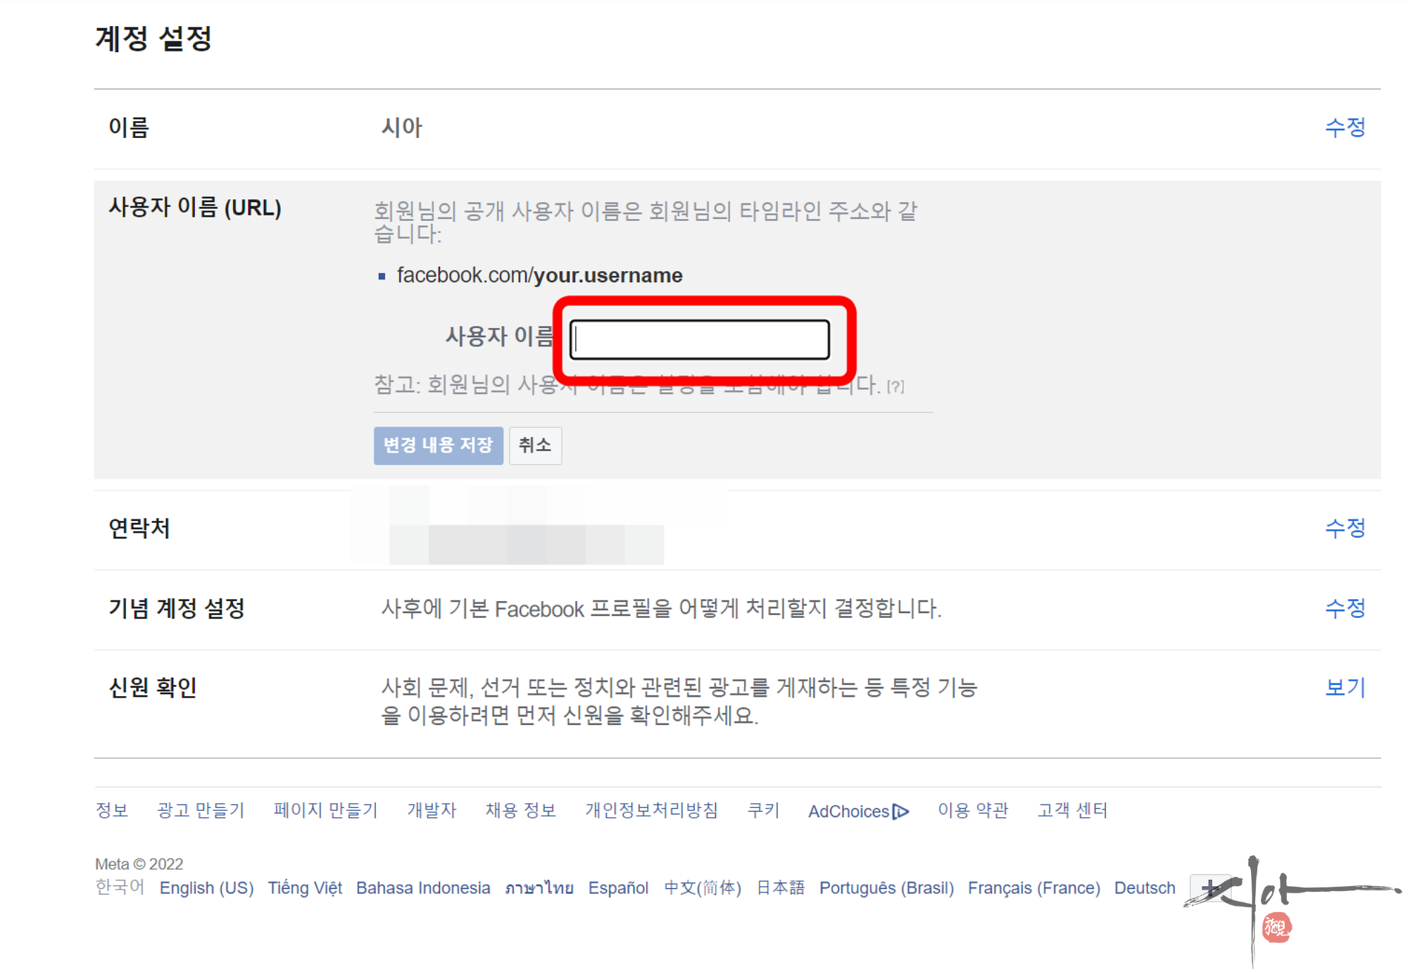Click the [?] help icon after note

pyautogui.click(x=895, y=386)
